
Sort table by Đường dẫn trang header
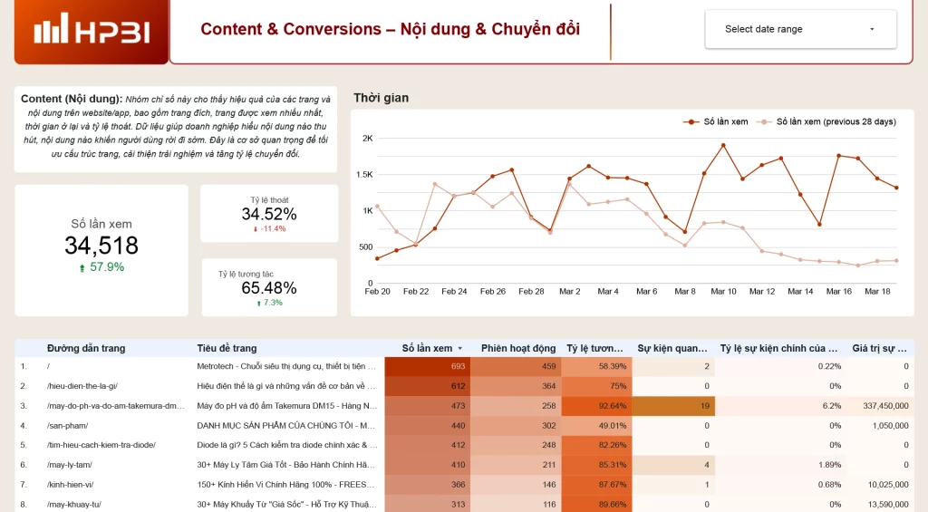tap(86, 348)
